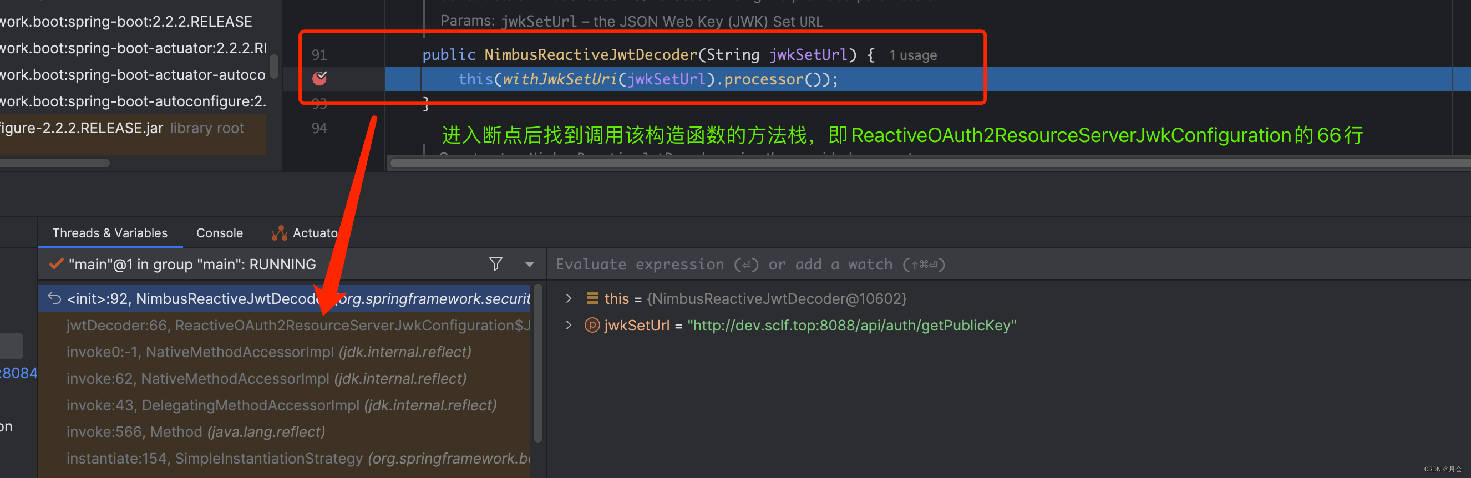This screenshot has width=1471, height=478.
Task: Click the '1 usage' hint link
Action: pos(912,55)
